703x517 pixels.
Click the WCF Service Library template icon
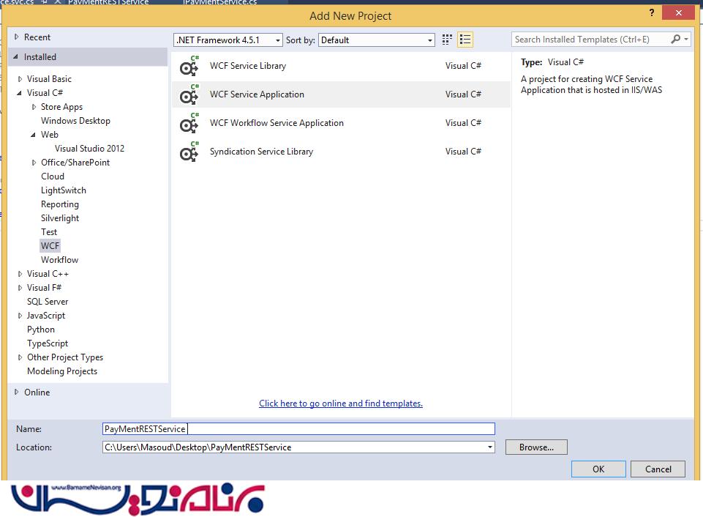tap(189, 67)
